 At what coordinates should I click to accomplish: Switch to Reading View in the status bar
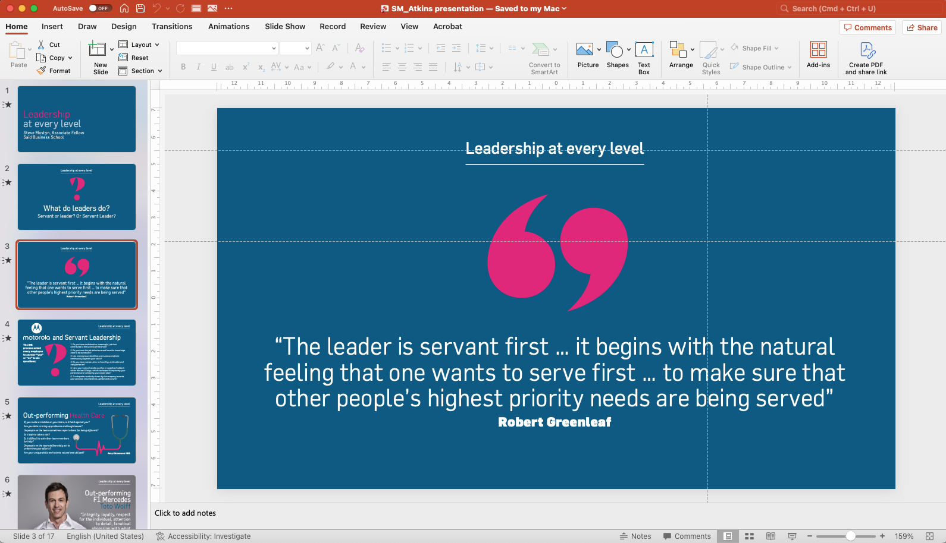(x=770, y=536)
